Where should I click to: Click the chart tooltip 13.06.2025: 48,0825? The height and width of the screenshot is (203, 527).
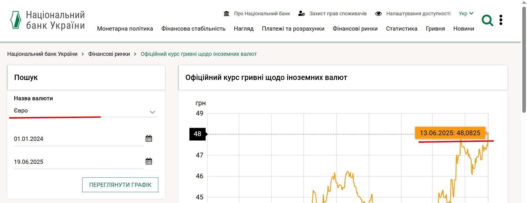click(x=450, y=133)
